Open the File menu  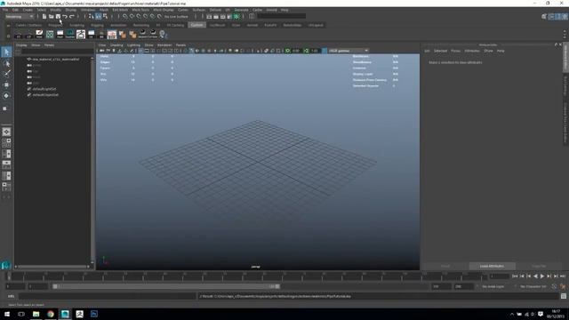coord(5,10)
